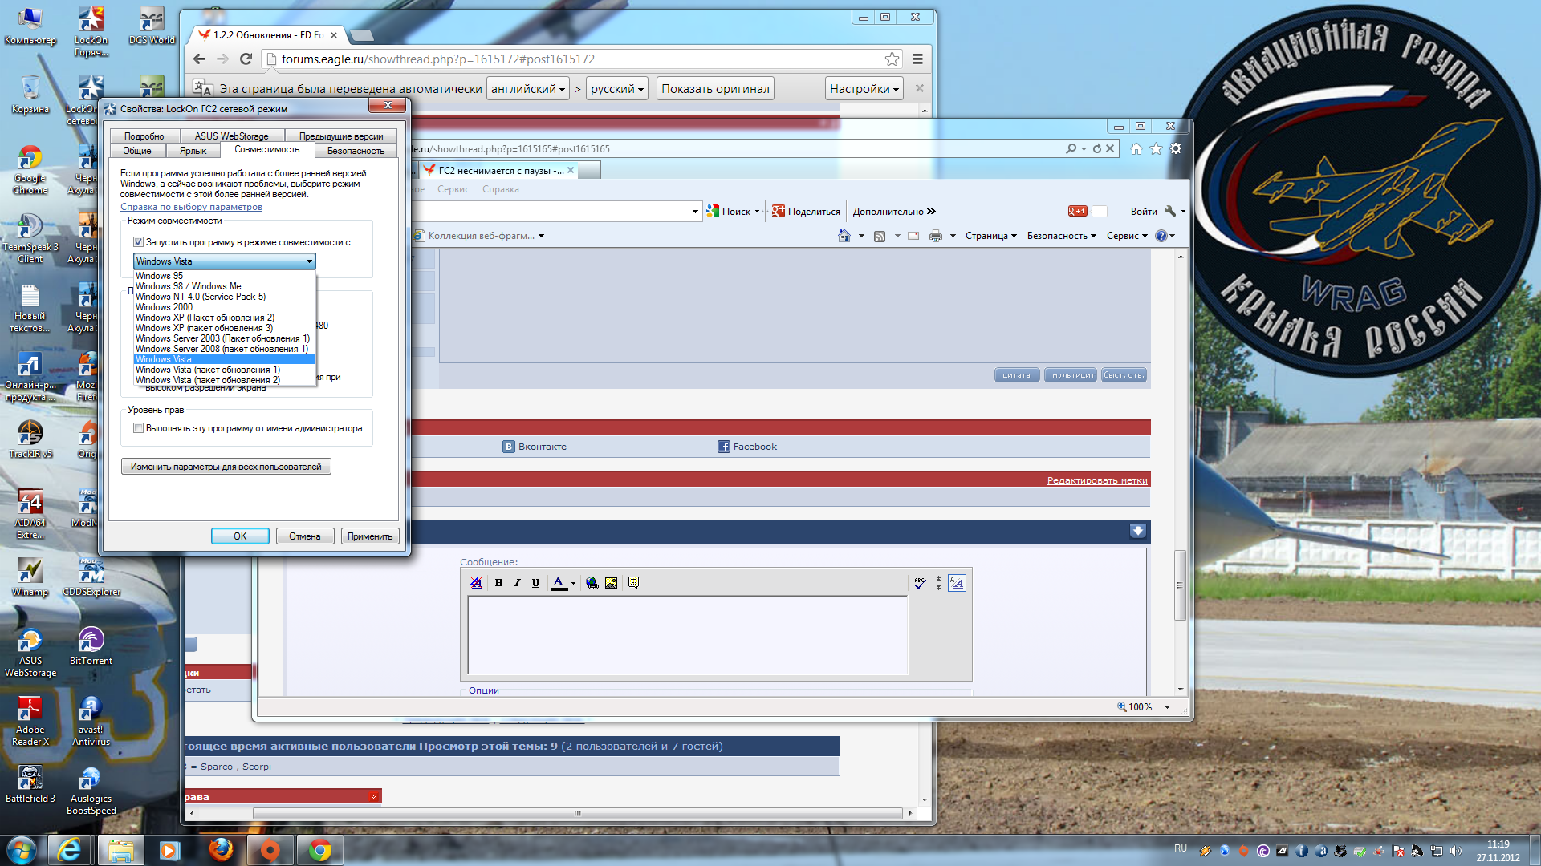Image resolution: width=1541 pixels, height=866 pixels.
Task: Select 'Windows 2000' in compatibility list
Action: (x=225, y=307)
